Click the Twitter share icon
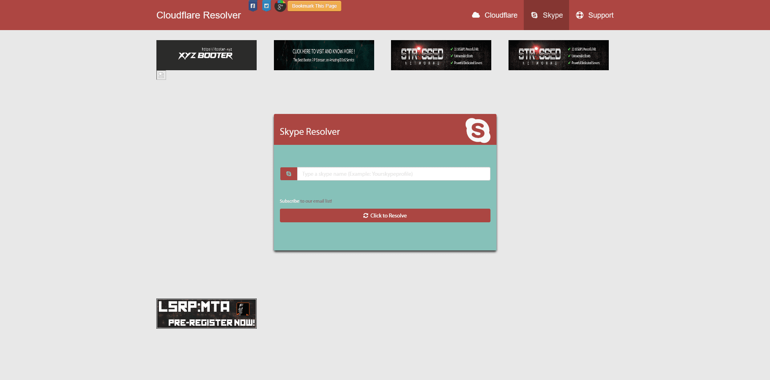Viewport: 770px width, 380px height. 266,6
